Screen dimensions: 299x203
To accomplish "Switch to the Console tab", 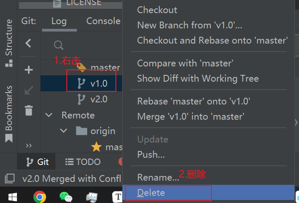I will tap(103, 21).
